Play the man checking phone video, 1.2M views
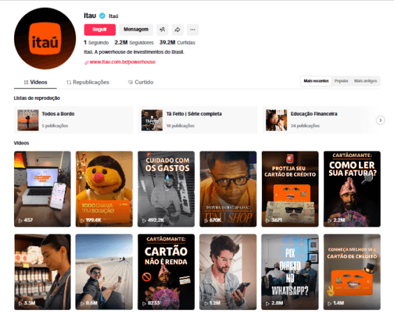Image resolution: width=394 pixels, height=314 pixels. coord(228,272)
